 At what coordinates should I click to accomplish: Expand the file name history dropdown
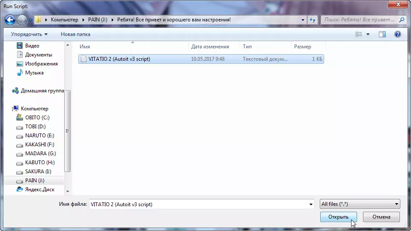311,204
